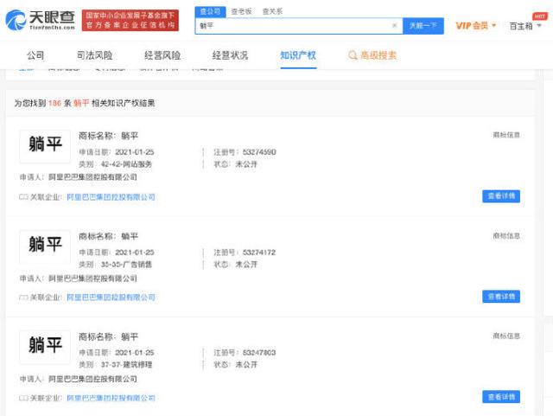Click 查看详情 for the 建筑修理 trademark
The height and width of the screenshot is (416, 553).
(x=501, y=397)
